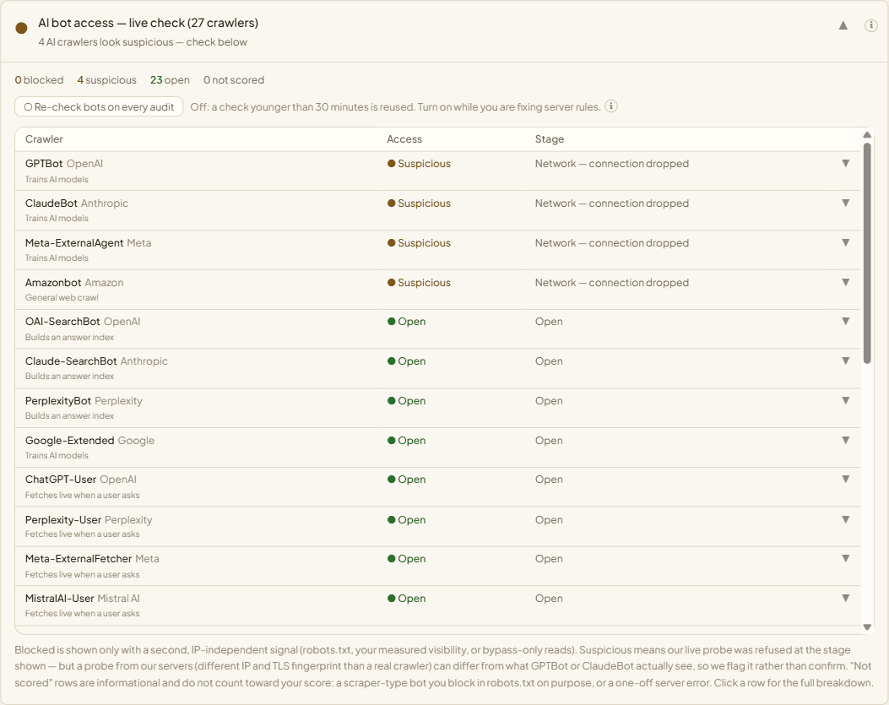This screenshot has height=705, width=889.
Task: Expand the ChatGPT-User row details
Action: (x=845, y=480)
